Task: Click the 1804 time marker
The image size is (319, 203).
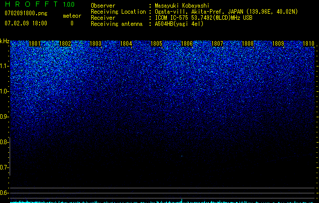Action: click(x=126, y=44)
